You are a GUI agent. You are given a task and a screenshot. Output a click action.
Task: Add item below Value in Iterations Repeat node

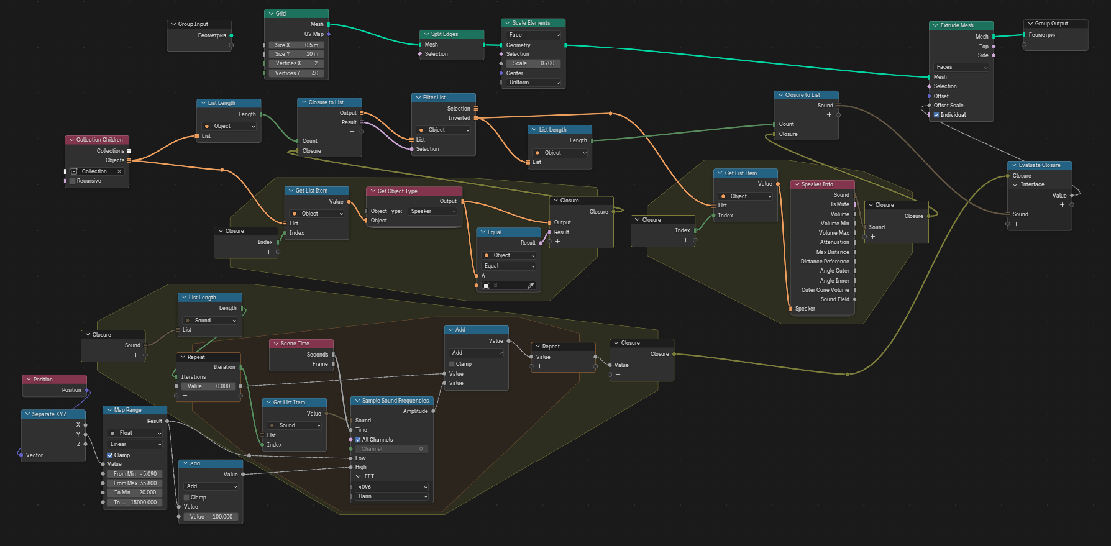(185, 395)
